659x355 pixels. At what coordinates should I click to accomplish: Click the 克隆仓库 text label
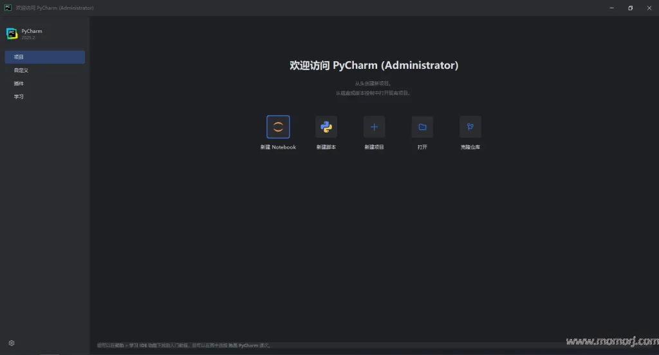(x=470, y=147)
